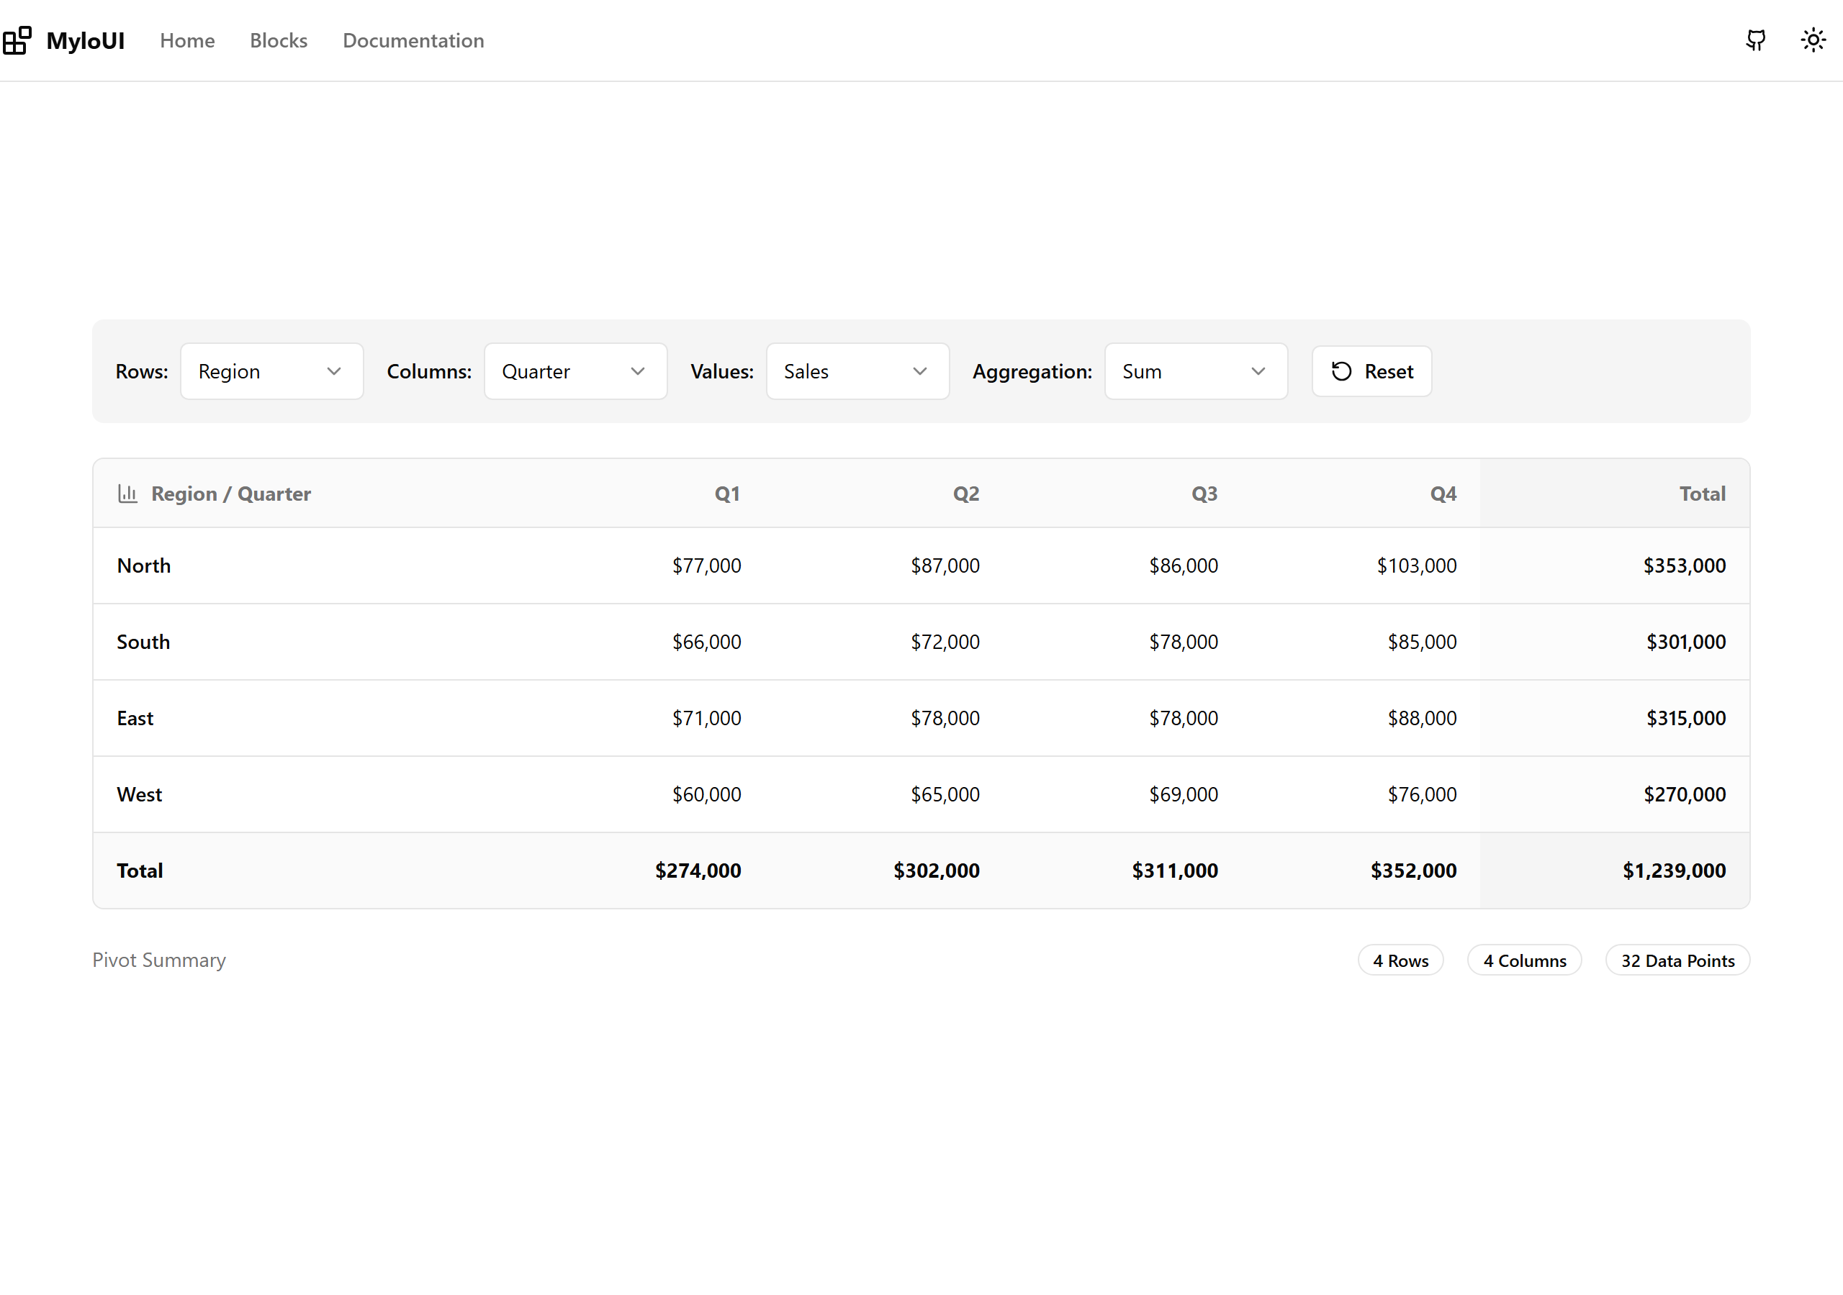Click the Rows: label

(x=142, y=371)
